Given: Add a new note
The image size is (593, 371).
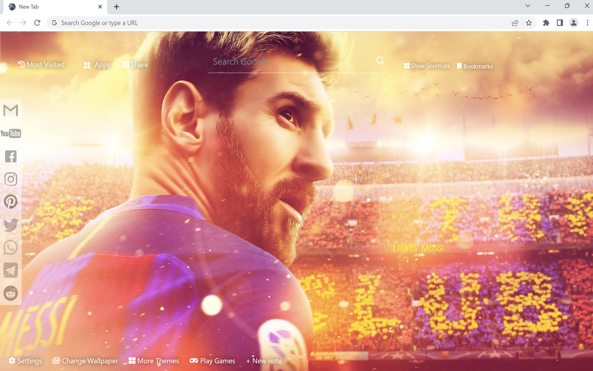Looking at the screenshot, I should point(264,361).
